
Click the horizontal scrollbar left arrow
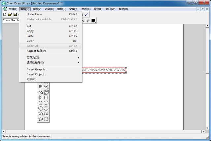[x=4, y=131]
